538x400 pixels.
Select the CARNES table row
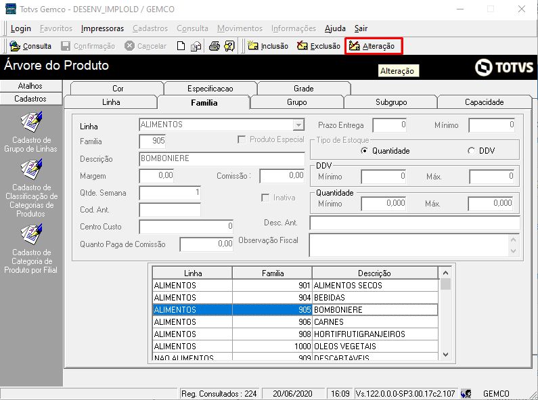295,321
